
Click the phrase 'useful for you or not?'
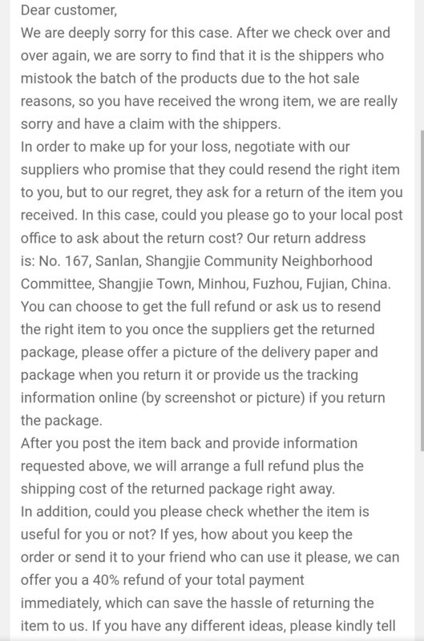(x=88, y=534)
